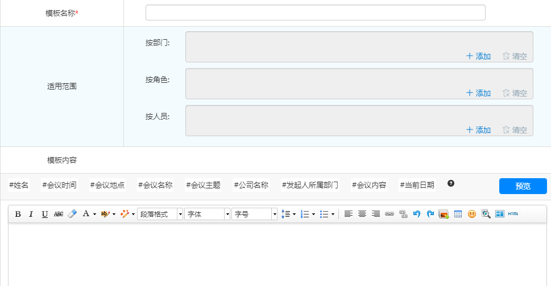Open the 字体 font family dropdown
The width and height of the screenshot is (551, 286).
[x=207, y=214]
